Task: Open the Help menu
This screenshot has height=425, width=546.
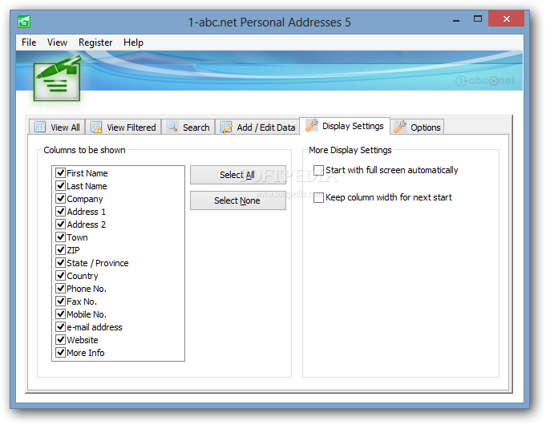Action: tap(133, 42)
